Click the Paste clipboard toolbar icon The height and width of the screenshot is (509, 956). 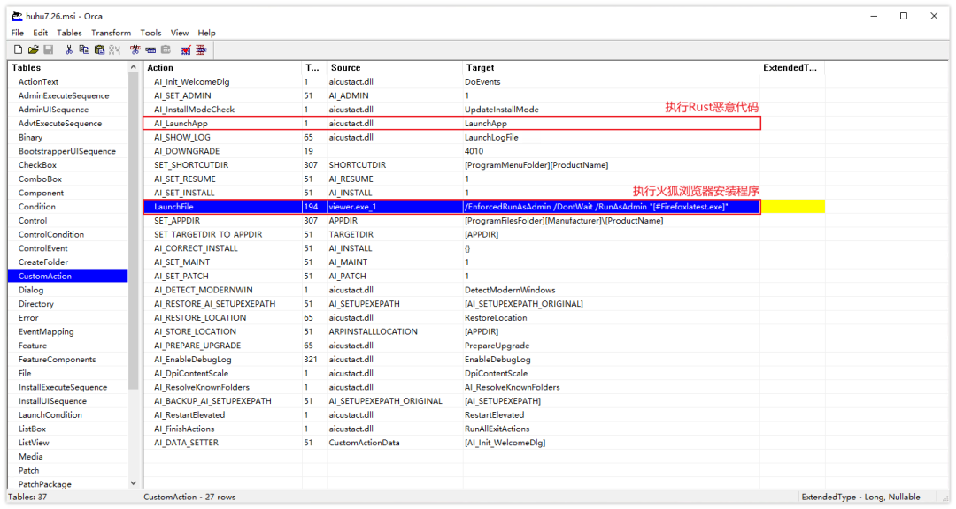coord(99,49)
